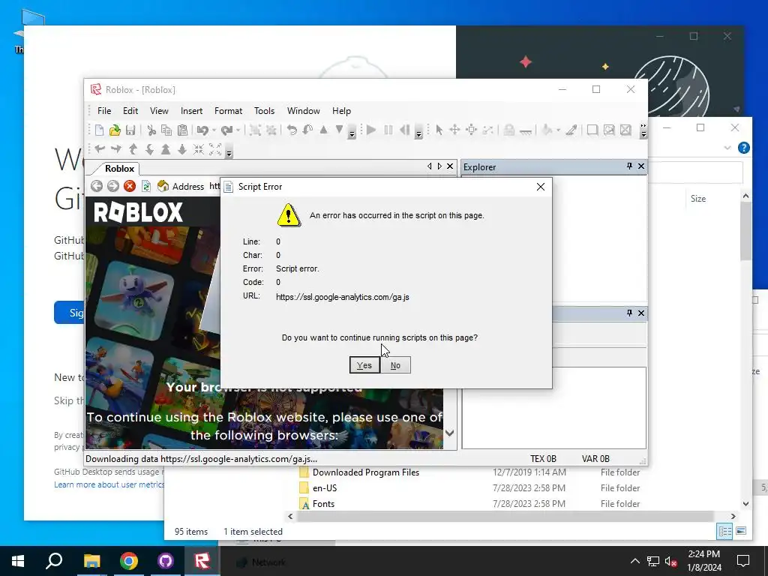
Task: Click the Open folder icon in Roblox toolbar
Action: pyautogui.click(x=115, y=130)
